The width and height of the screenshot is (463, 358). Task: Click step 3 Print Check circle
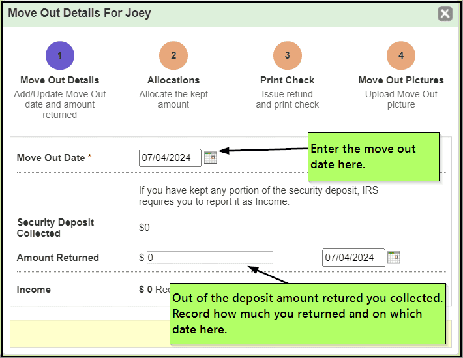click(287, 55)
